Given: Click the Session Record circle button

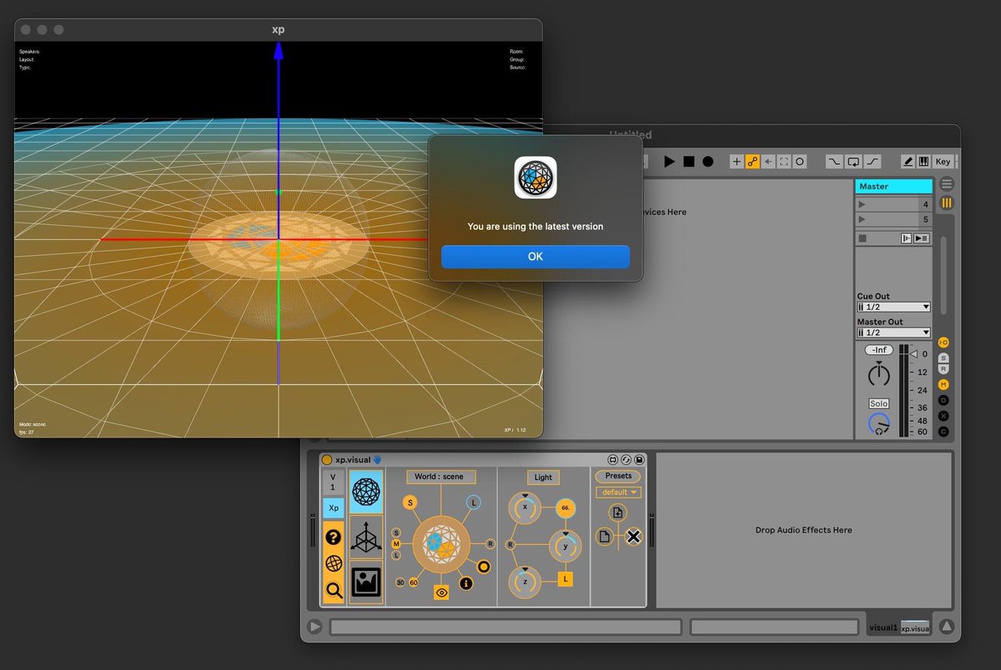Looking at the screenshot, I should pyautogui.click(x=800, y=162).
